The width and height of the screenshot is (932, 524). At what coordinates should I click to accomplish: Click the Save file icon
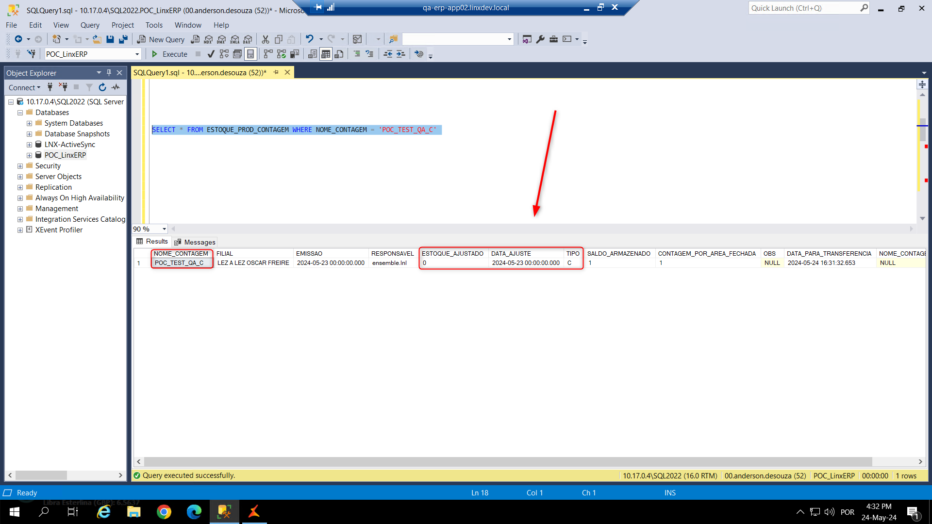click(110, 39)
